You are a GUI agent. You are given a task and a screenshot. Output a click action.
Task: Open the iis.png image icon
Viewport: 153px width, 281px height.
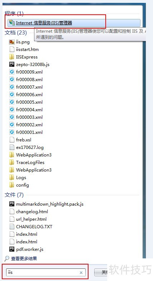pyautogui.click(x=11, y=42)
